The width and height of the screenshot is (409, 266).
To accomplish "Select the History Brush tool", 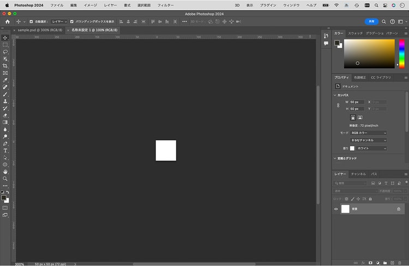I will coord(5,109).
